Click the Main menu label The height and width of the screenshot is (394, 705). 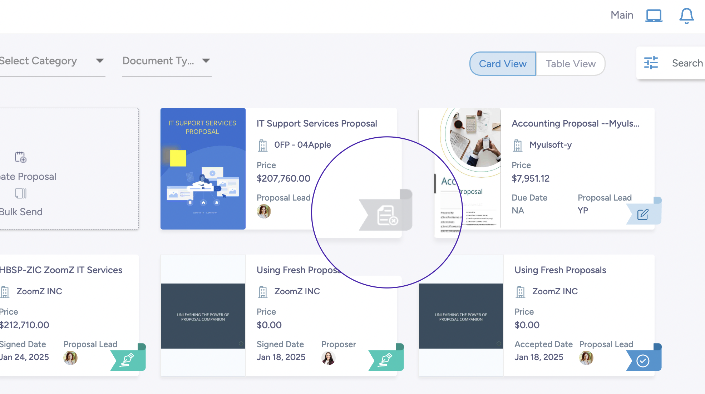point(622,15)
